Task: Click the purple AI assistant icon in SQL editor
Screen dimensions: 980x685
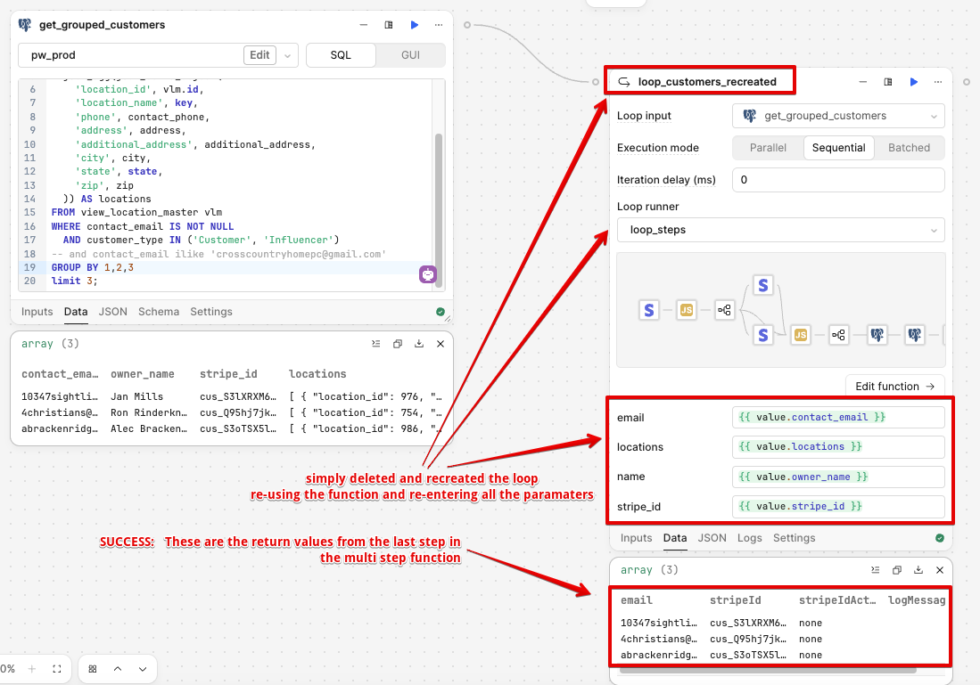Action: pyautogui.click(x=428, y=274)
